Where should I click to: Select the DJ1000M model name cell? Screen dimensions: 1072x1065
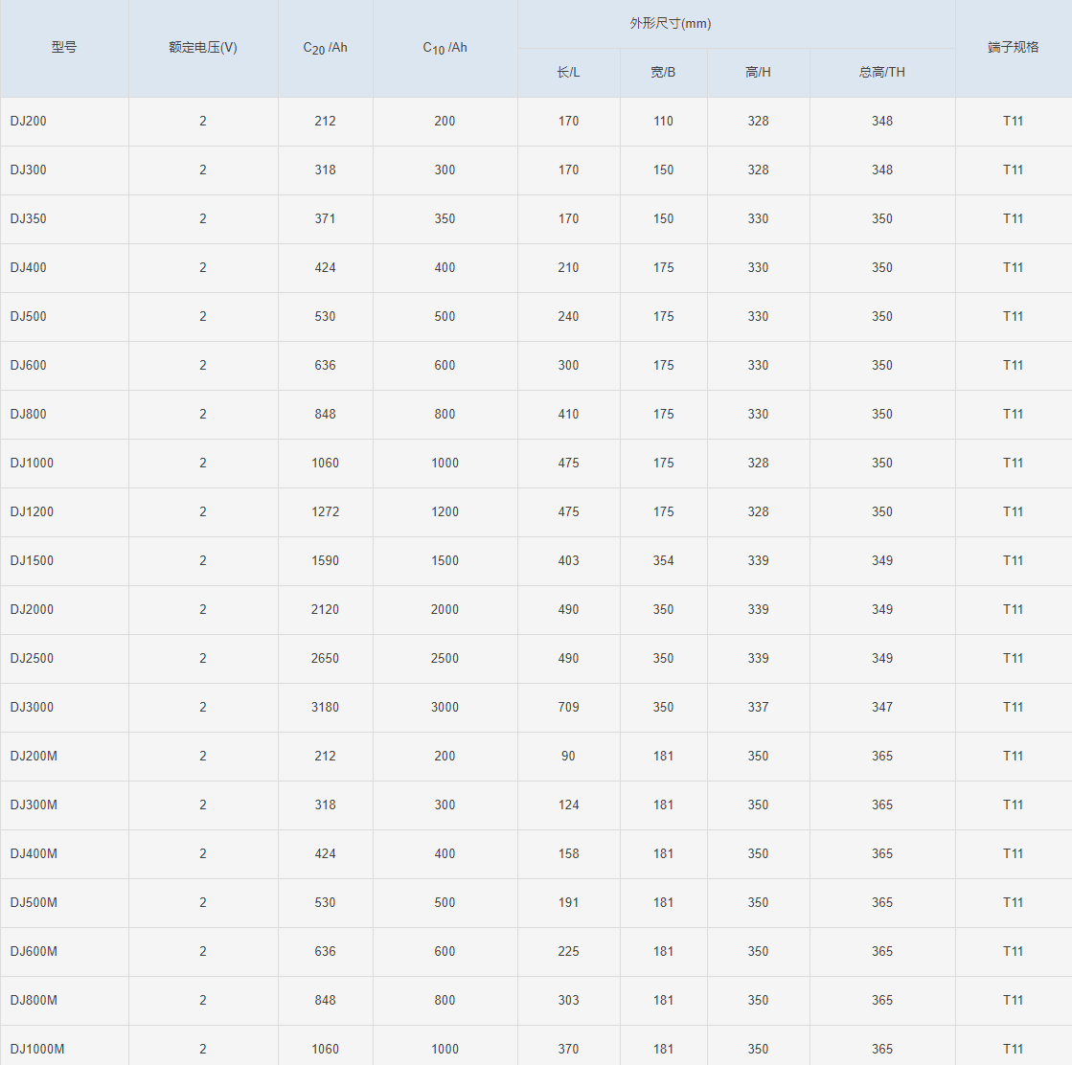pos(37,1050)
